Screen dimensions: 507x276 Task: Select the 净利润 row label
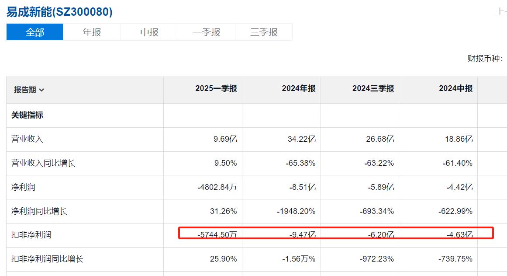pos(23,187)
